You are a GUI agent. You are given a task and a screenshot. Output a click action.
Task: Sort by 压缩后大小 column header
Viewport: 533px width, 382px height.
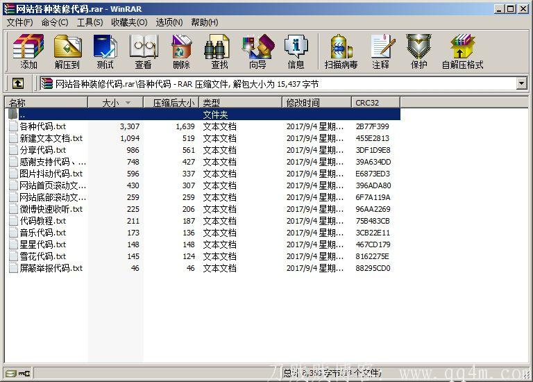[x=171, y=102]
